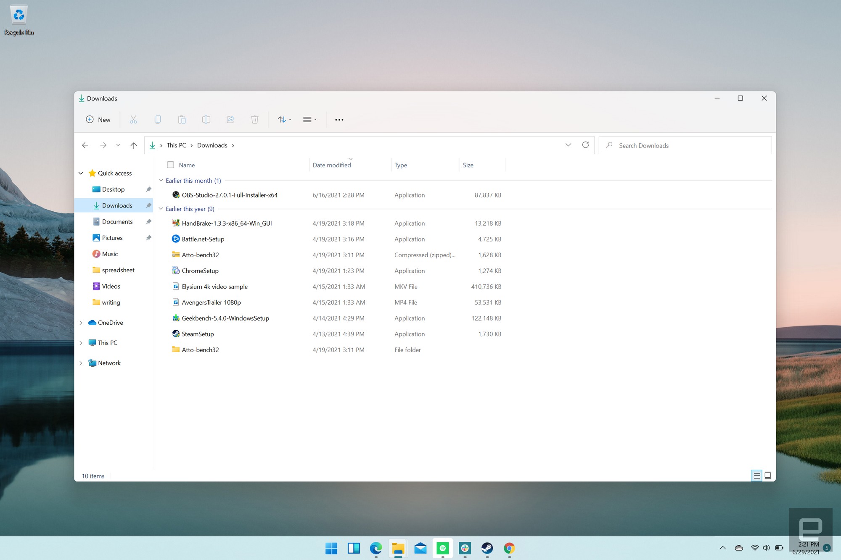The height and width of the screenshot is (560, 841).
Task: Click the Delete icon in toolbar
Action: 255,119
